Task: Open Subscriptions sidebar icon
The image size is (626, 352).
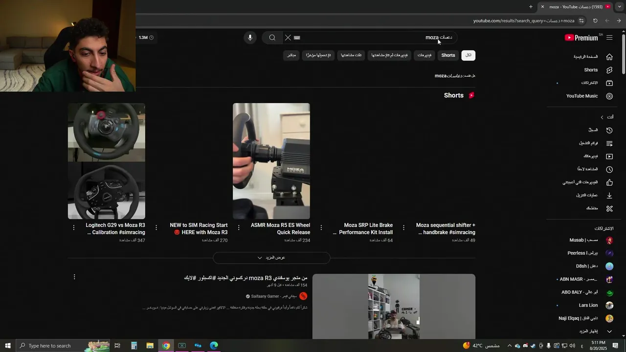Action: (x=609, y=83)
